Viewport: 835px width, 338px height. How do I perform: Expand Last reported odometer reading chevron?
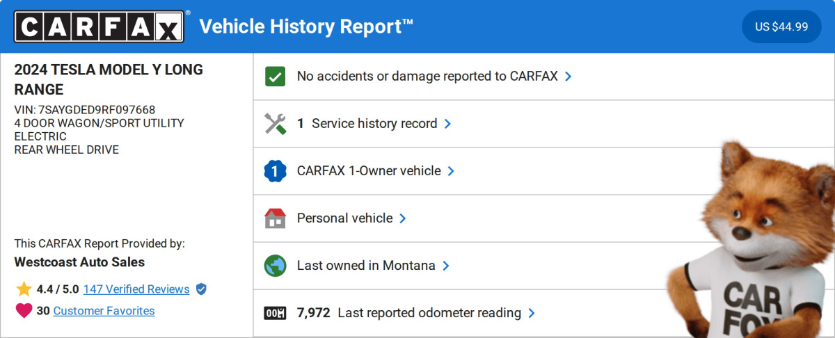(x=532, y=313)
